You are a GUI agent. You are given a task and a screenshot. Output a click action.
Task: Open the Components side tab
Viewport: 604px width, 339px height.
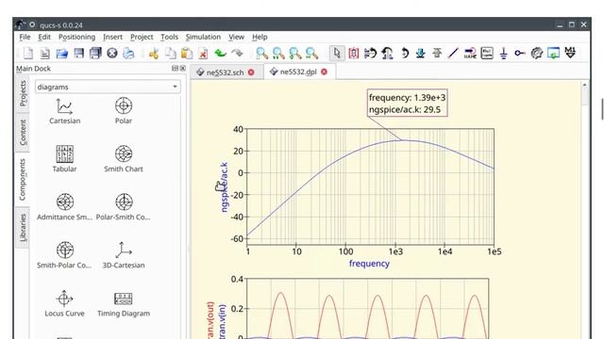coord(23,180)
